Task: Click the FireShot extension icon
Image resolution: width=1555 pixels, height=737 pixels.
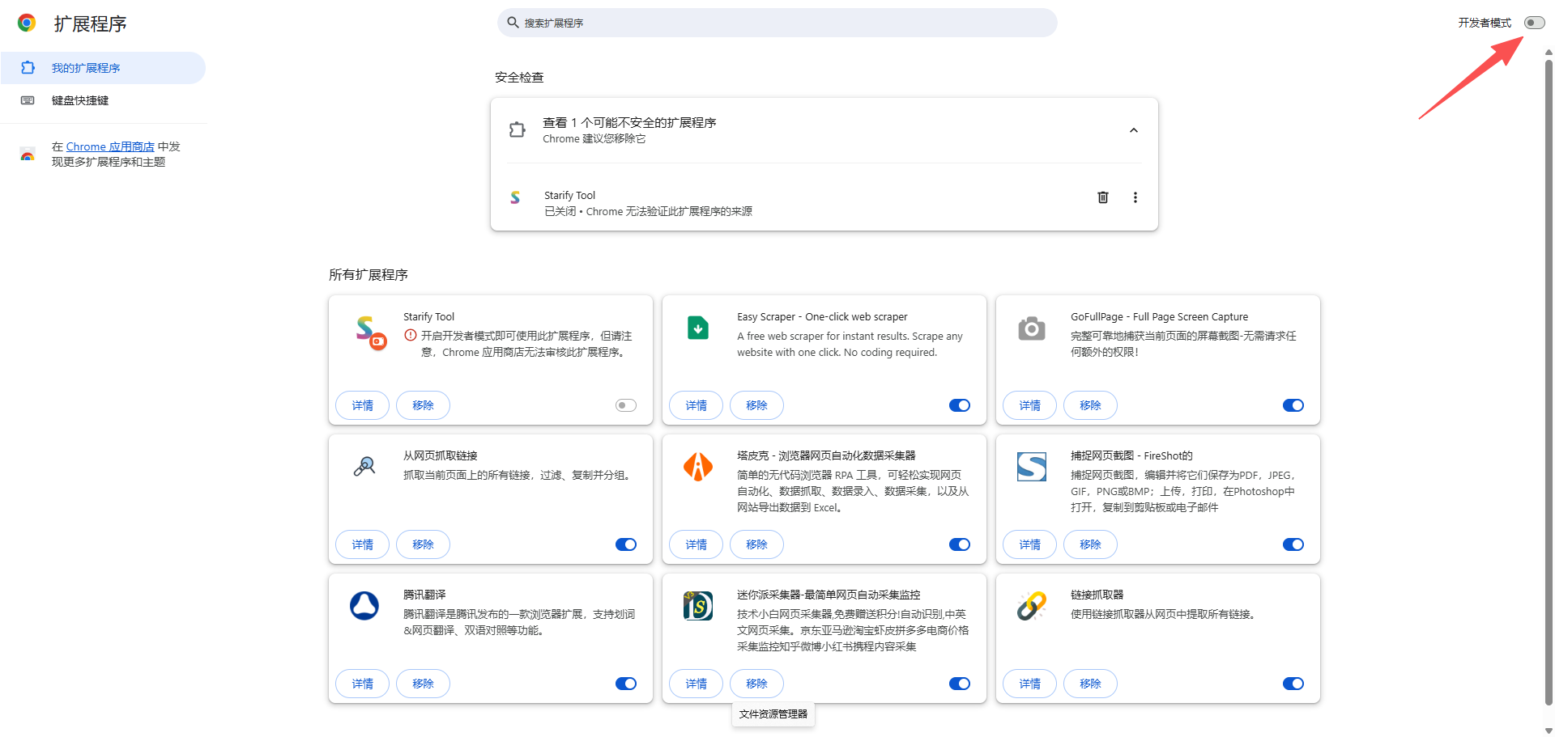Action: 1030,467
